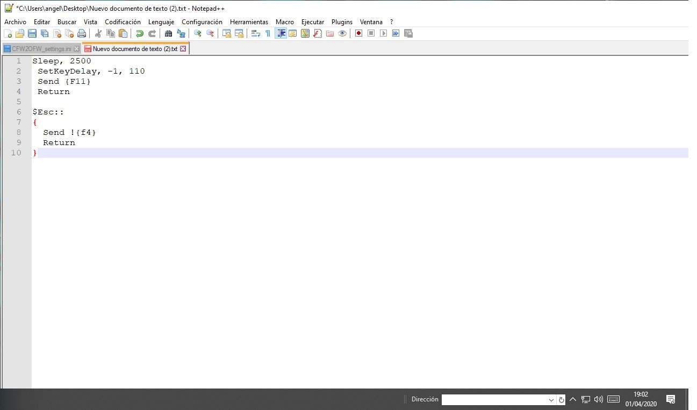Click the Close All toolbar icon
Screen dimensions: 697x410
69,33
